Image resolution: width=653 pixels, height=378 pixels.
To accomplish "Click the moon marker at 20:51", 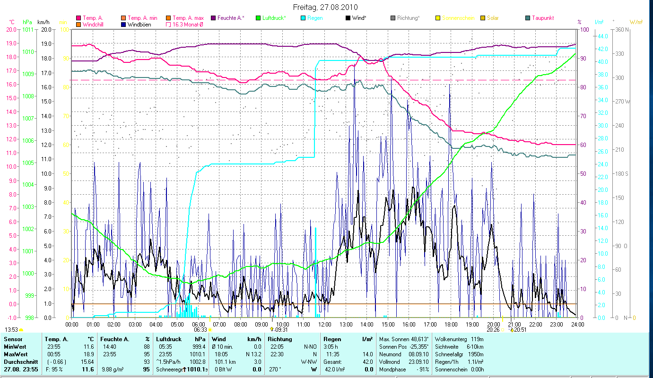I will click(512, 330).
